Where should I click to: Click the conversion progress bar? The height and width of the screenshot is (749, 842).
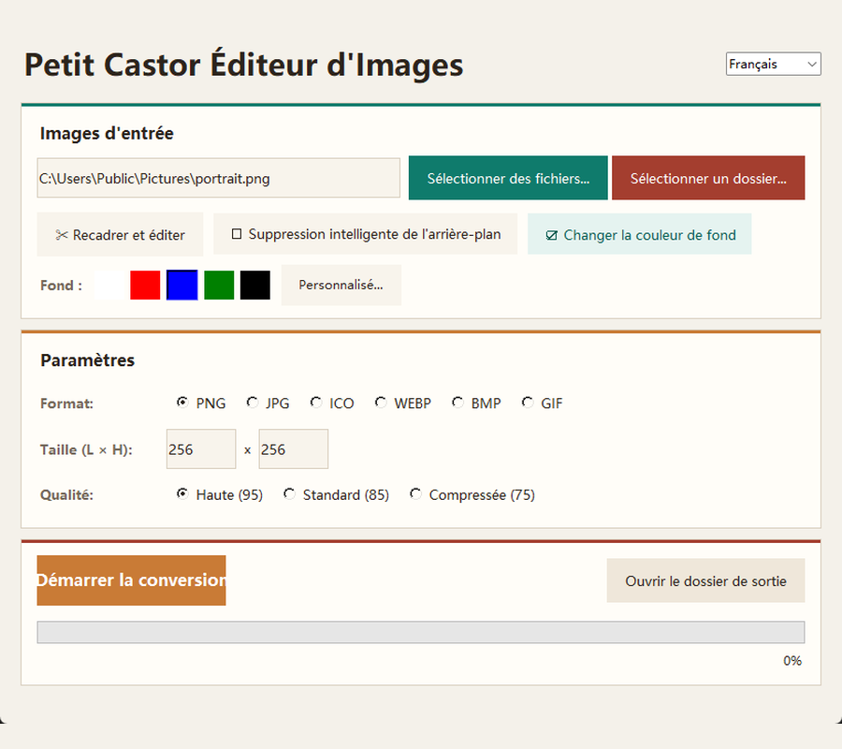(x=420, y=632)
